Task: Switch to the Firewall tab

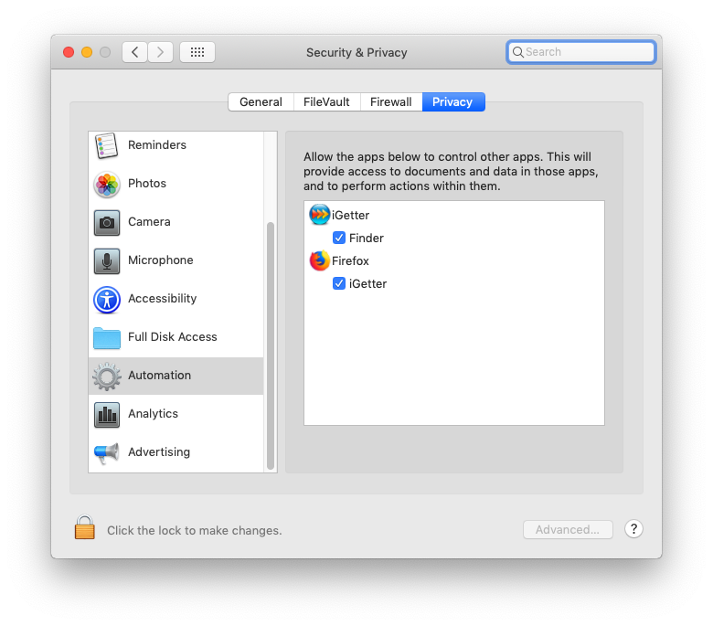Action: coord(390,102)
